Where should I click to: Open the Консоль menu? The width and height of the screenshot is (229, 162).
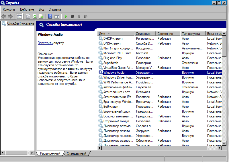[9, 9]
